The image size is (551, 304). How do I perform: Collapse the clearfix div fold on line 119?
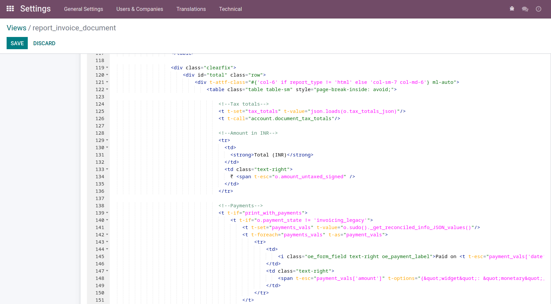click(107, 68)
